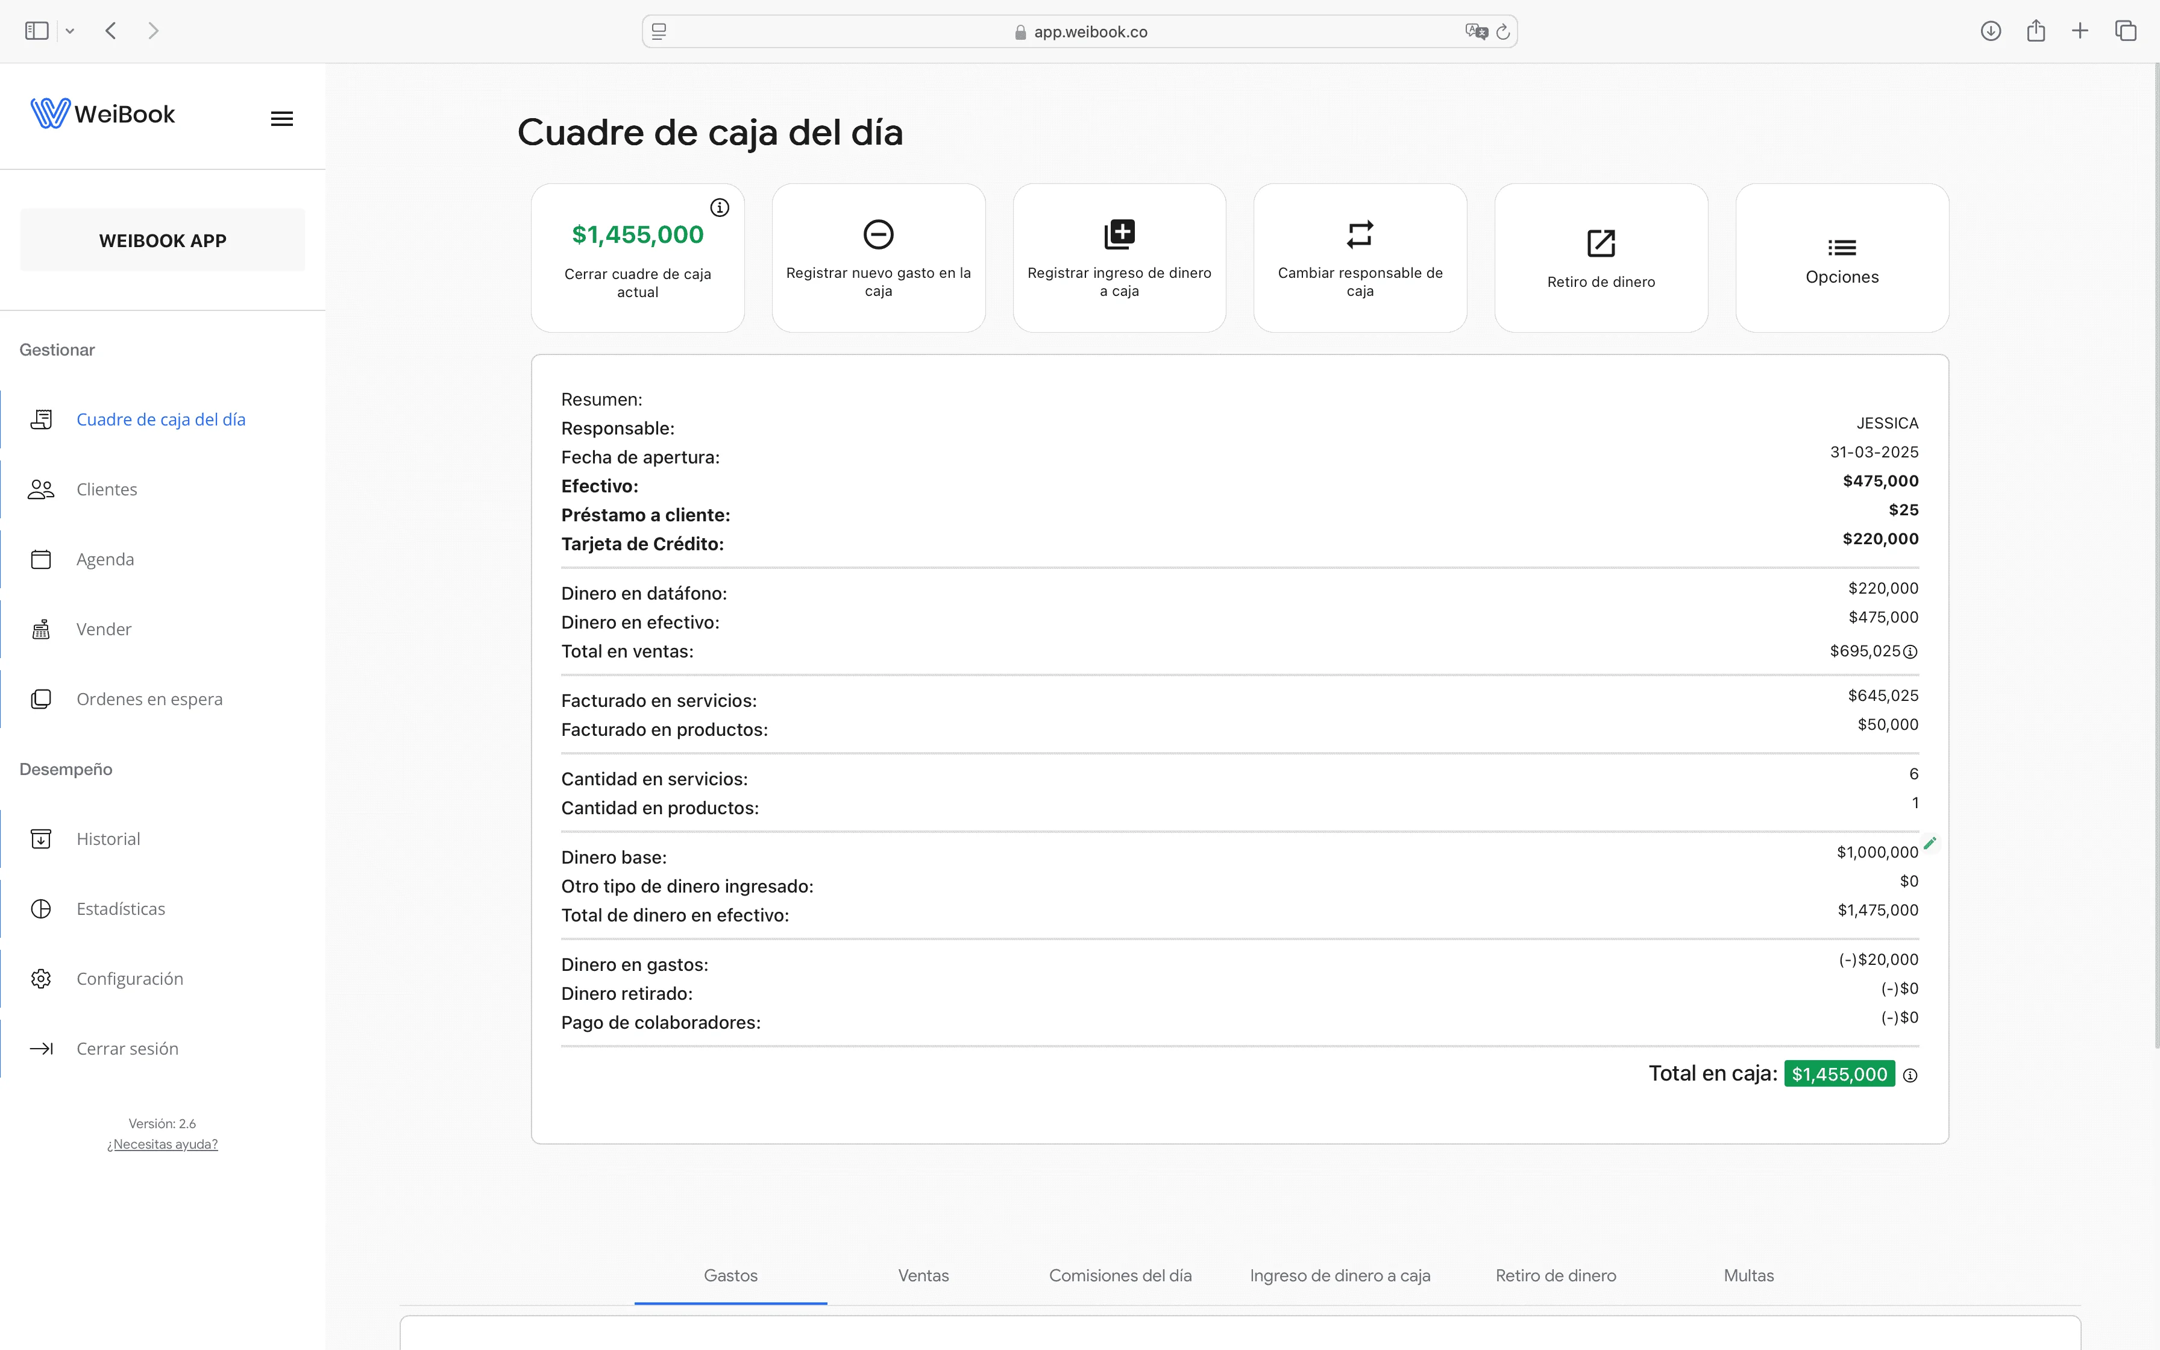Switch to the Ventas tab

(x=923, y=1276)
